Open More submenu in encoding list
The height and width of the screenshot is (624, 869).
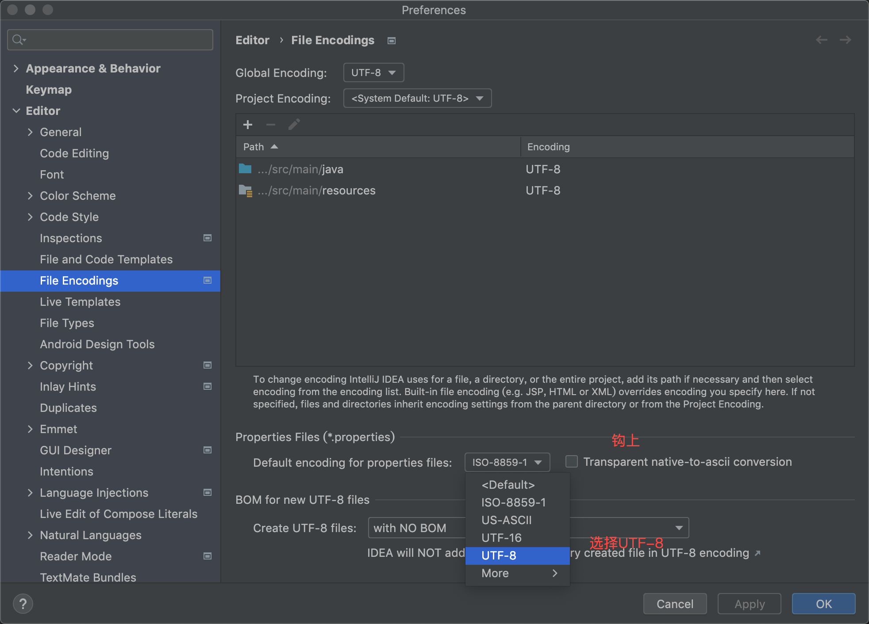click(517, 573)
